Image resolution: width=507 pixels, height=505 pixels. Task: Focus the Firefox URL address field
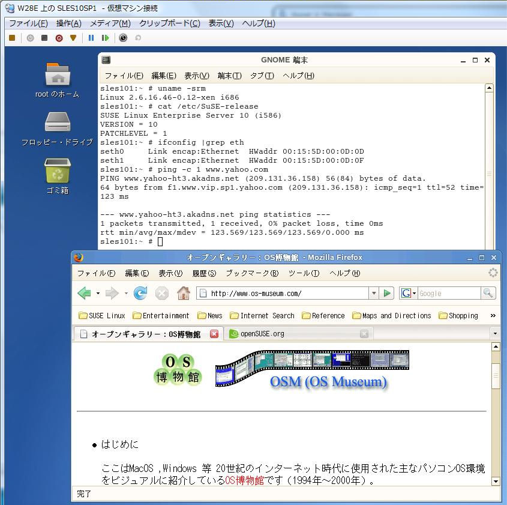coord(283,293)
